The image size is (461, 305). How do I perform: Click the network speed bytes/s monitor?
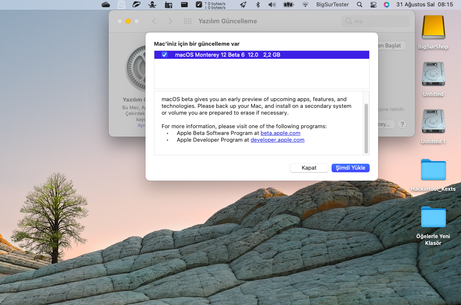tap(215, 5)
